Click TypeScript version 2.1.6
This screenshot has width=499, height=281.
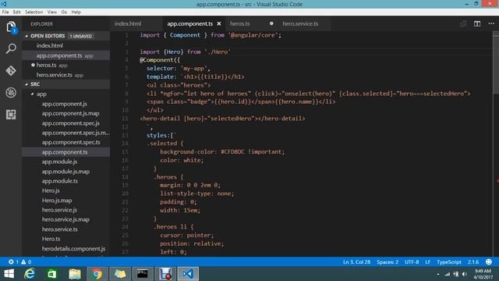coord(473,262)
